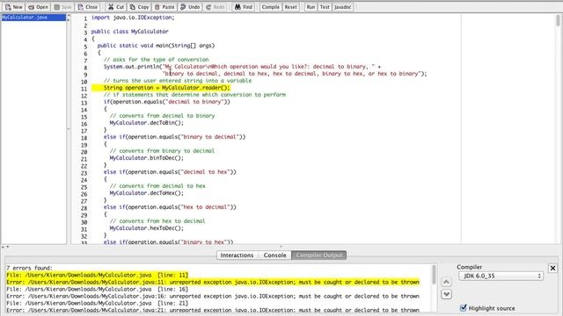Screen dimensions: 563x316
Task: Click the 'public static void main(String[] args)' line
Action: pyautogui.click(x=156, y=46)
